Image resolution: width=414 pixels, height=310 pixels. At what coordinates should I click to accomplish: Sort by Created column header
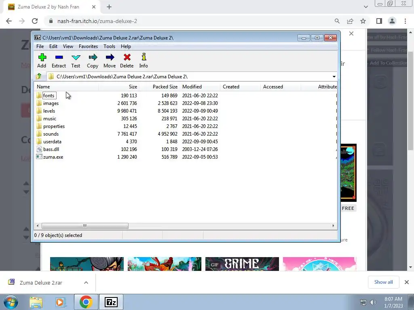(x=241, y=87)
